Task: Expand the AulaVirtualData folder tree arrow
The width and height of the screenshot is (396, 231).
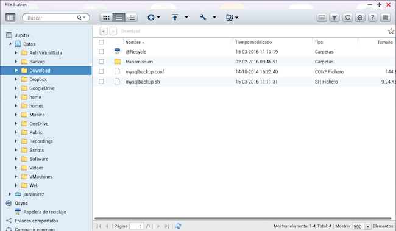Action: coord(16,52)
